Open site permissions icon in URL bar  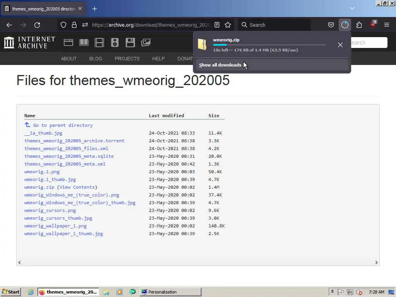(x=85, y=25)
